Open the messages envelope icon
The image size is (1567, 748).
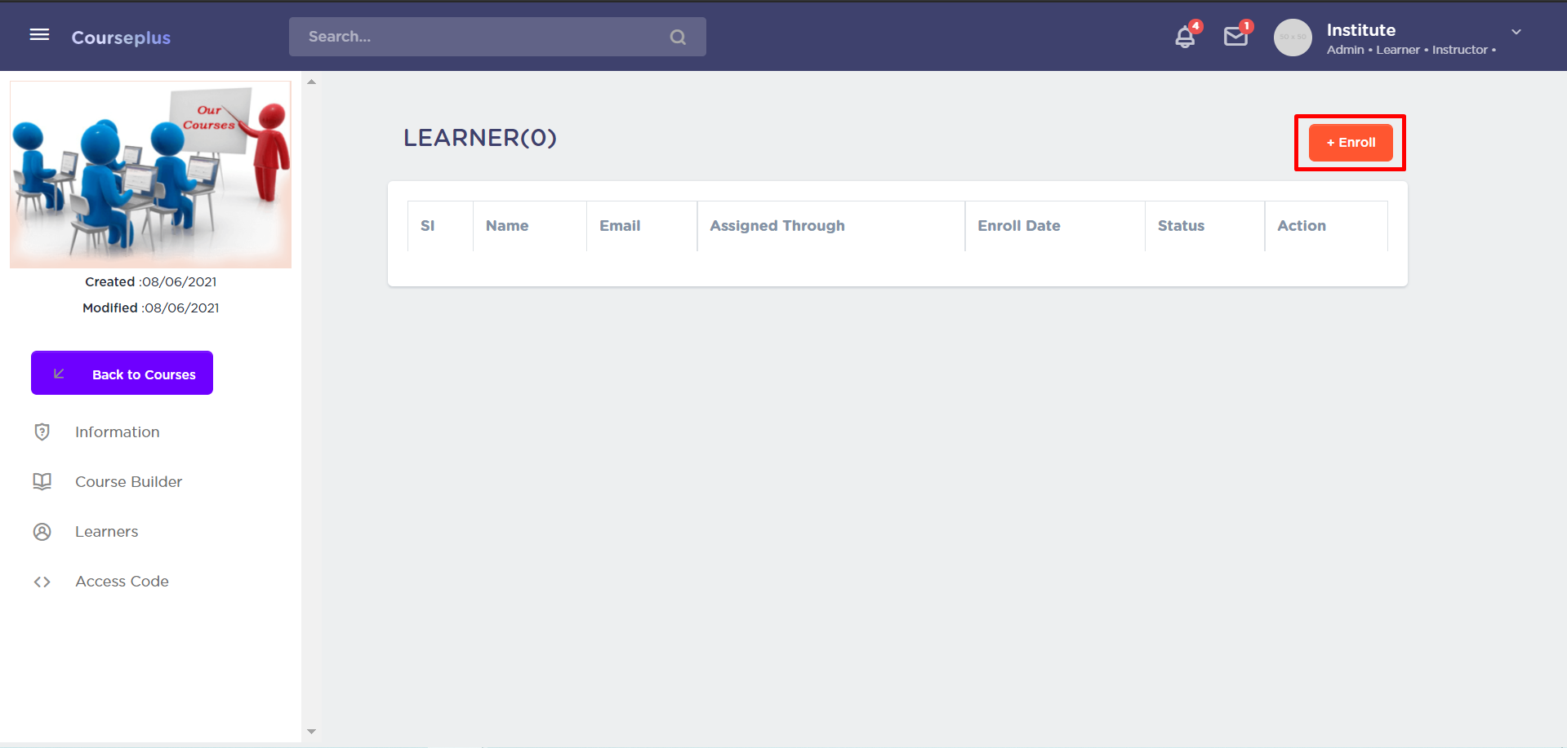tap(1235, 37)
